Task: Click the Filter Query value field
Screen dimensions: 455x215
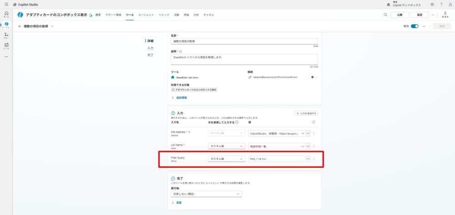Action: pyautogui.click(x=277, y=159)
